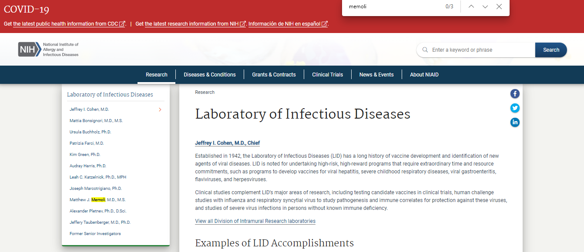Image resolution: width=584 pixels, height=252 pixels.
Task: Open the Research menu
Action: (x=157, y=75)
